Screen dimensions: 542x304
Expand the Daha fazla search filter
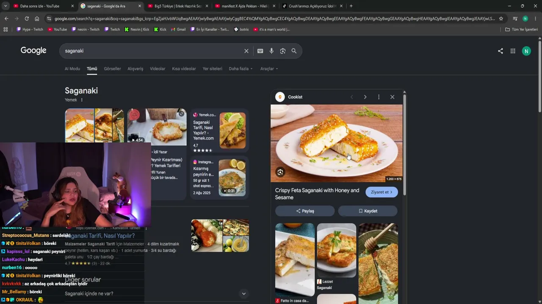coord(241,69)
